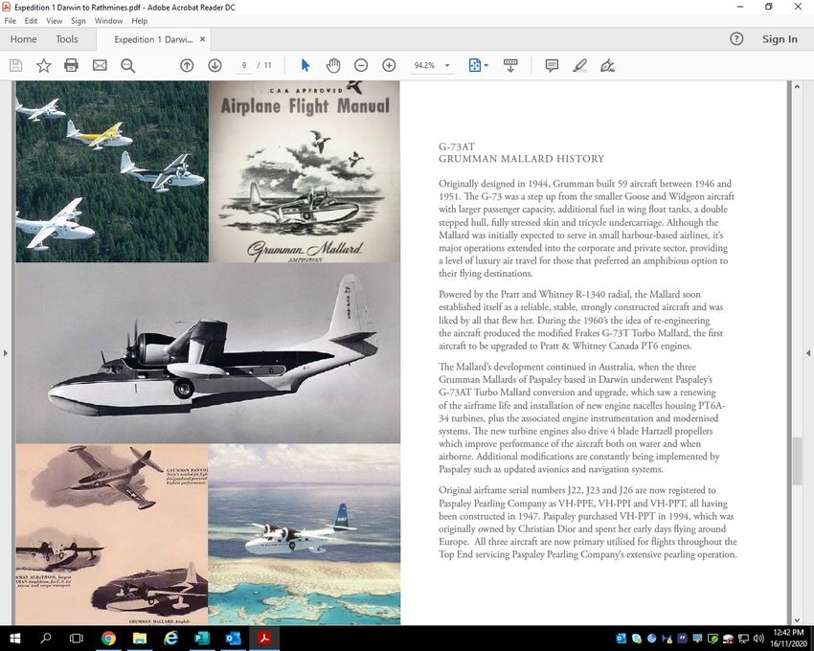The image size is (814, 651).
Task: Click the "G-73AT" heading line
Action: (x=457, y=146)
